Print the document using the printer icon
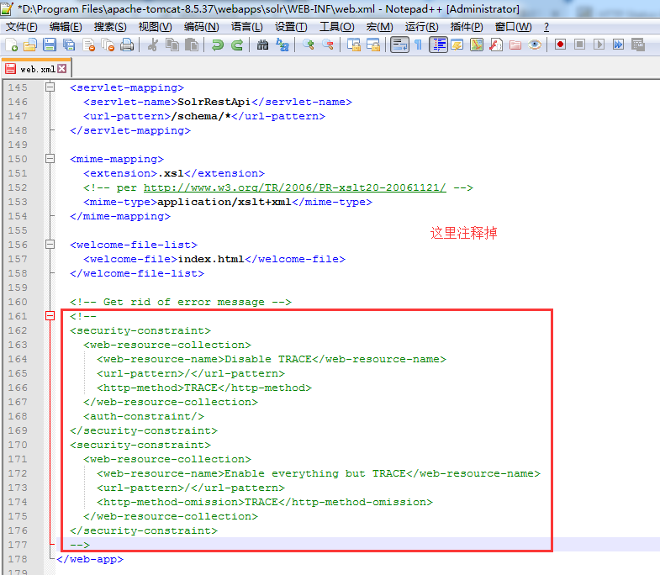This screenshot has height=575, width=660. [x=127, y=45]
